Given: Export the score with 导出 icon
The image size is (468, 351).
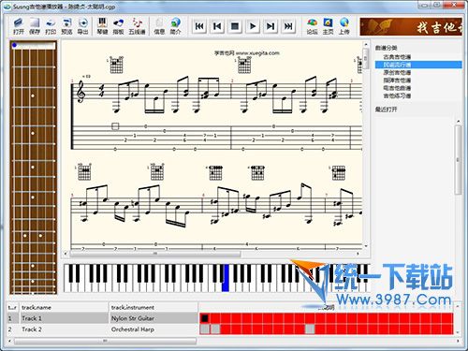Looking at the screenshot, I should click(x=82, y=26).
